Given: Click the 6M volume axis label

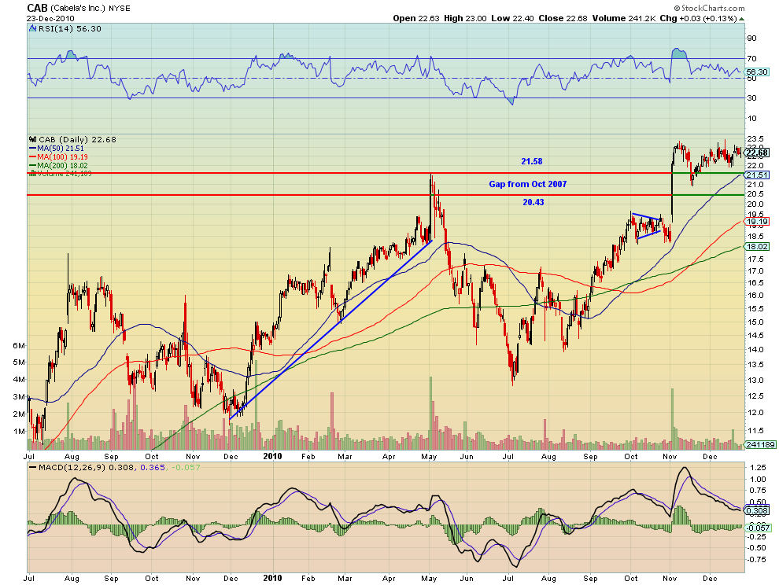Looking at the screenshot, I should coord(19,345).
